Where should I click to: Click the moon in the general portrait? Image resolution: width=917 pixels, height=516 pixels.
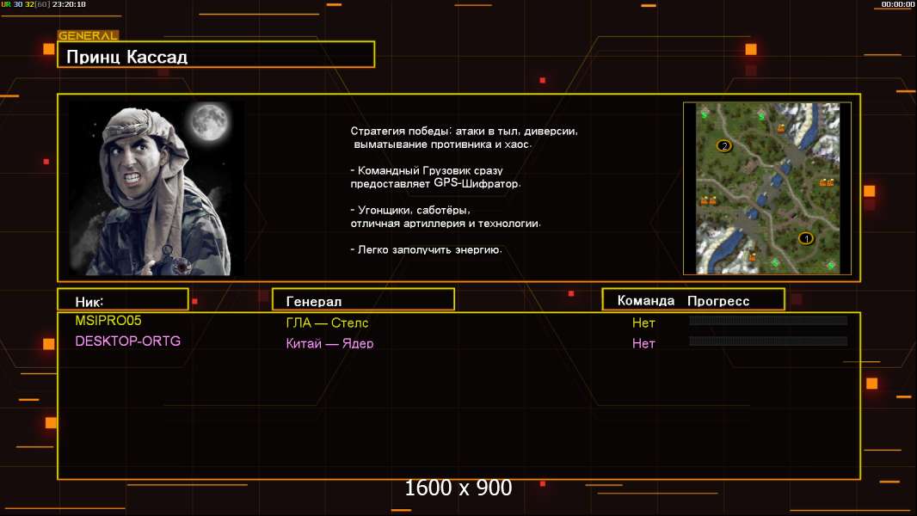(x=209, y=121)
